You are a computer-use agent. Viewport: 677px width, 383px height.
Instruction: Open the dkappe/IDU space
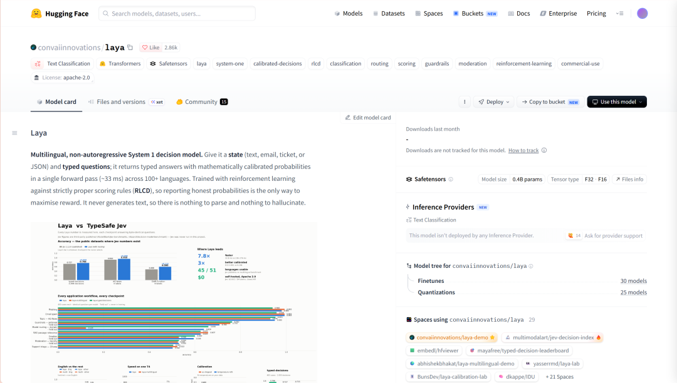pyautogui.click(x=517, y=377)
